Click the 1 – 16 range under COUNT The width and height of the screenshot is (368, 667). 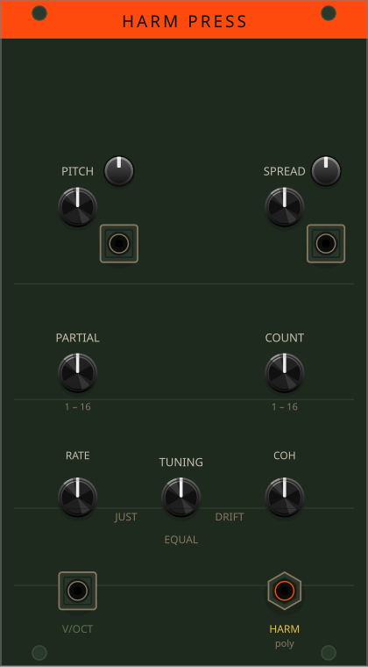(x=285, y=406)
